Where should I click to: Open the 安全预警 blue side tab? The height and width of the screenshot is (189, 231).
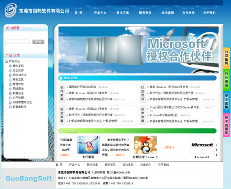[226, 102]
